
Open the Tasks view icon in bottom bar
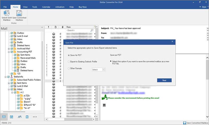[x=27, y=117]
